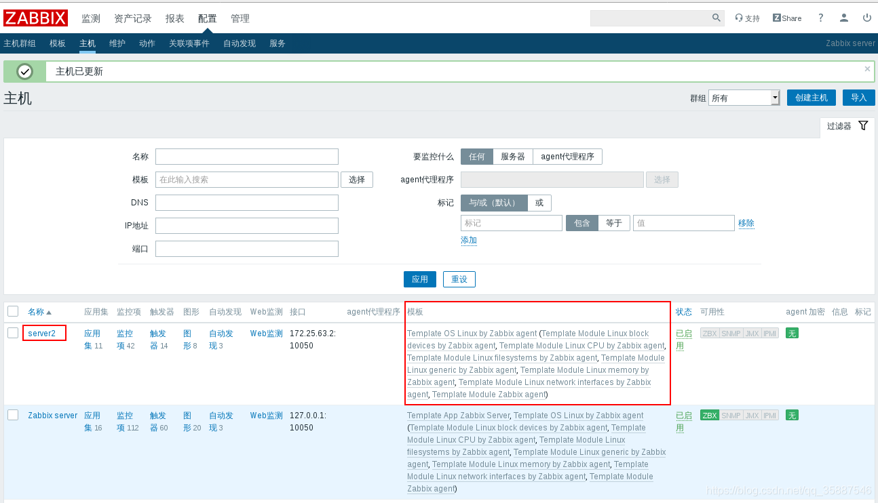Open host Zabbix server
The width and height of the screenshot is (878, 503).
coord(52,415)
